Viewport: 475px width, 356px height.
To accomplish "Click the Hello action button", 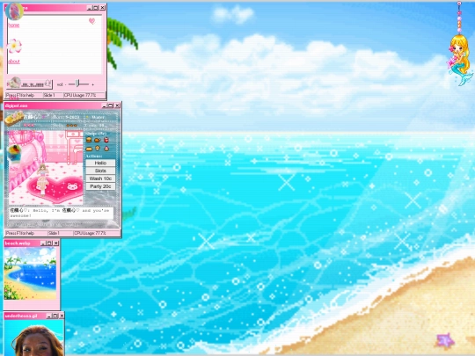I will 100,163.
